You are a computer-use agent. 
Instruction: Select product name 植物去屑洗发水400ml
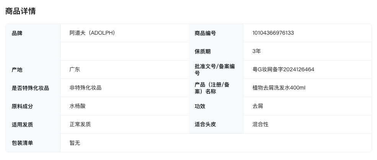(x=279, y=88)
